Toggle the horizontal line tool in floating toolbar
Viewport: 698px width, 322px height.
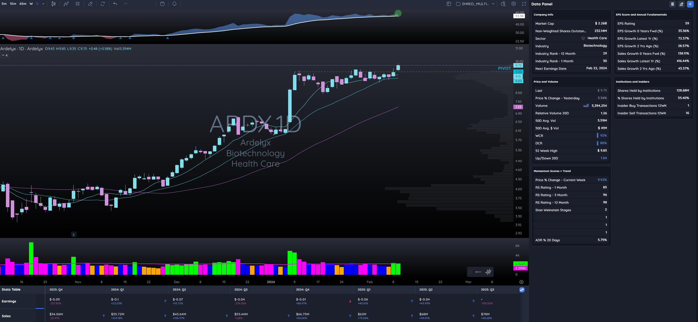coord(478,272)
